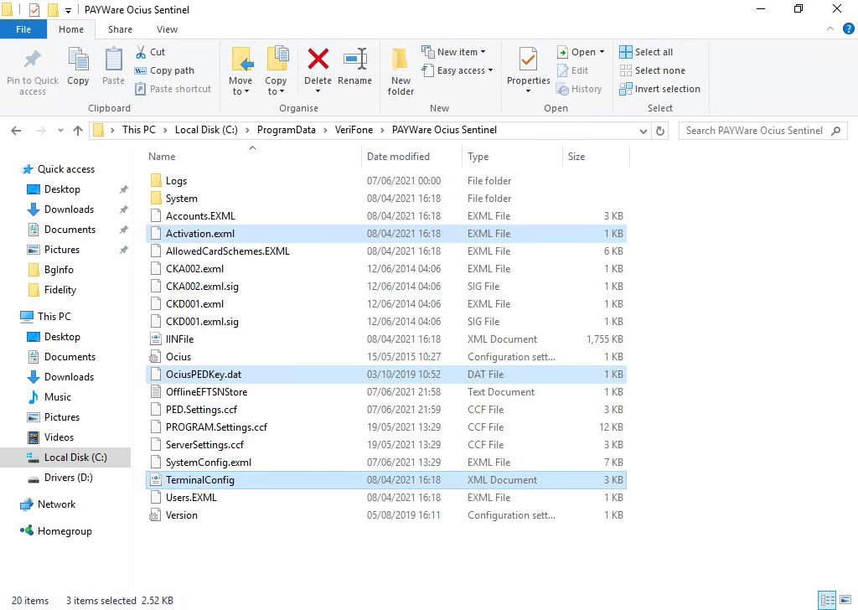
Task: Open the New item dropdown
Action: (x=453, y=52)
